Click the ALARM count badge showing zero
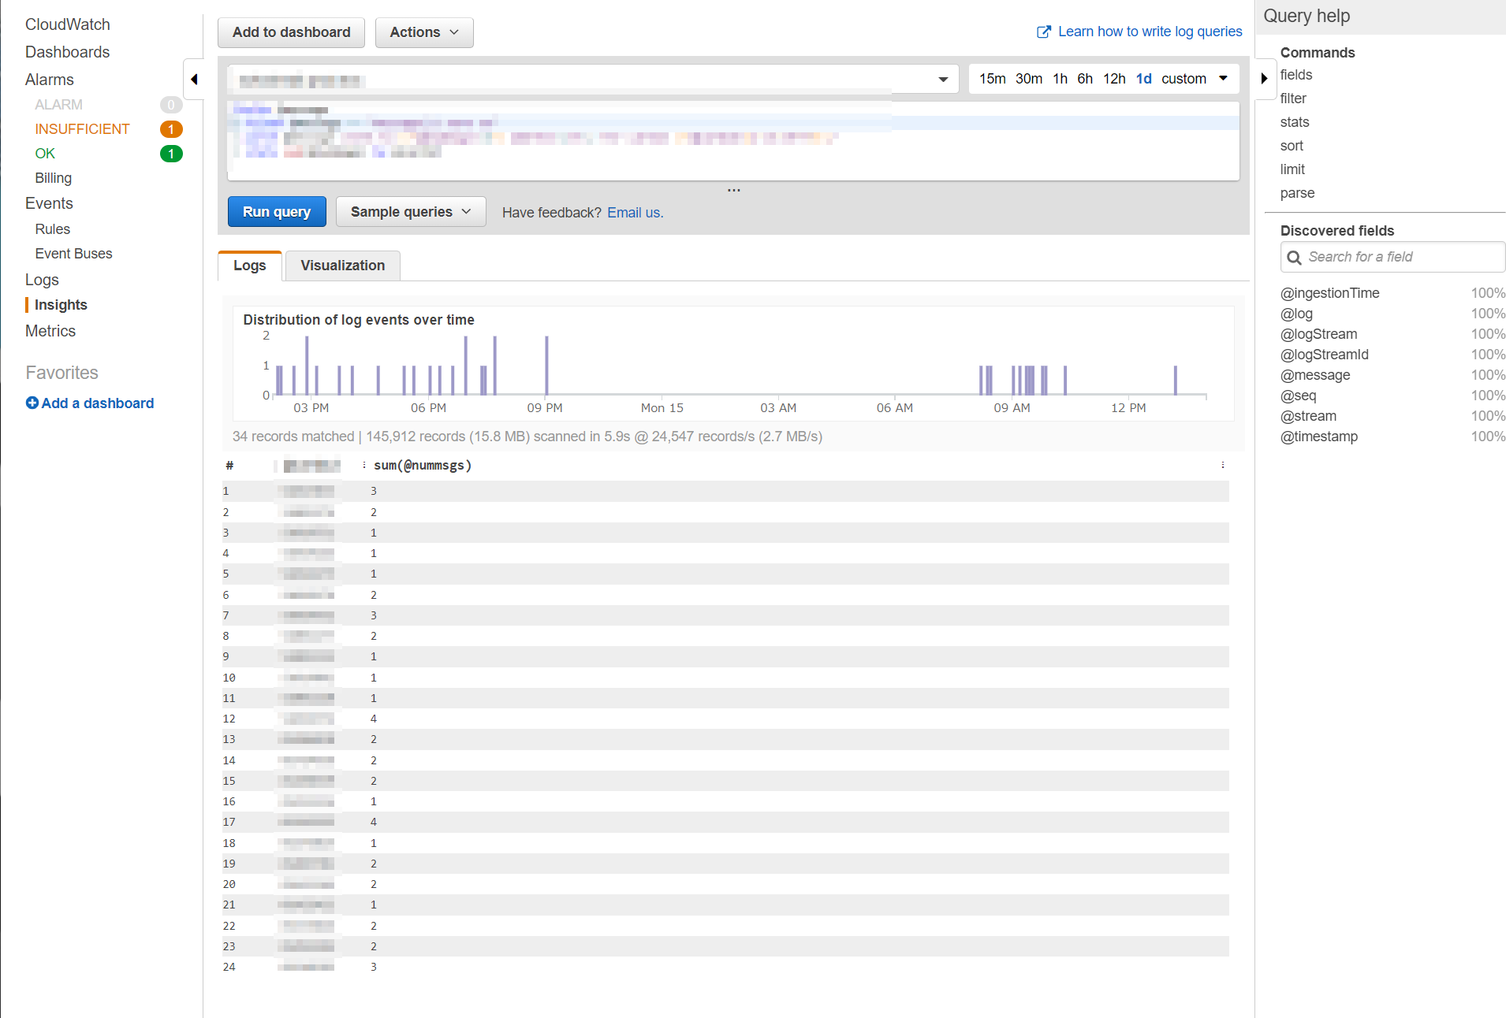 [x=171, y=105]
